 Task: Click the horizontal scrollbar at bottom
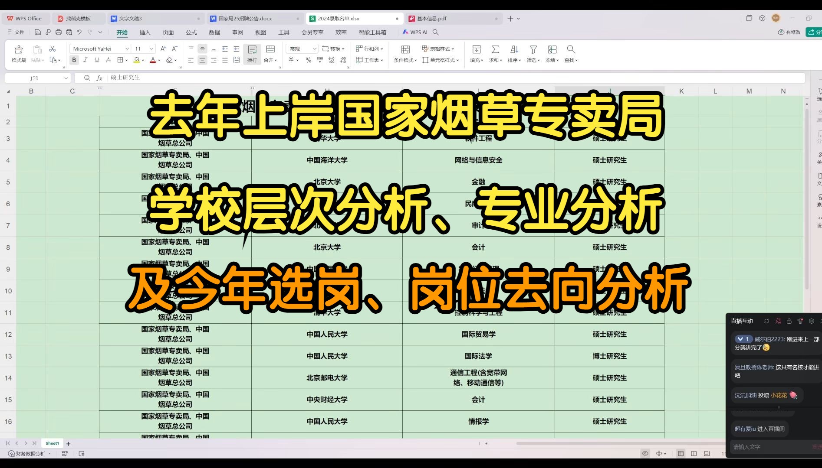pos(621,443)
